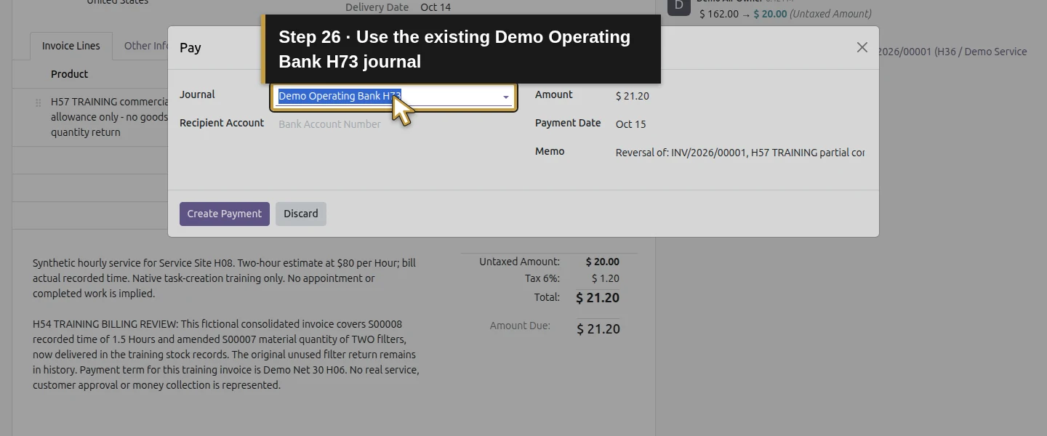
Task: Click the Synthetic hourly service terms paragraph
Action: (x=224, y=278)
